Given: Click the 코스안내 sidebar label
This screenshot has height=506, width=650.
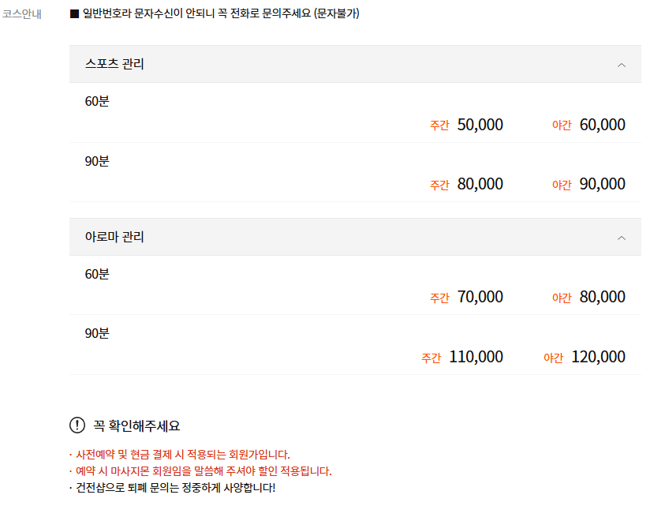Looking at the screenshot, I should pos(24,12).
